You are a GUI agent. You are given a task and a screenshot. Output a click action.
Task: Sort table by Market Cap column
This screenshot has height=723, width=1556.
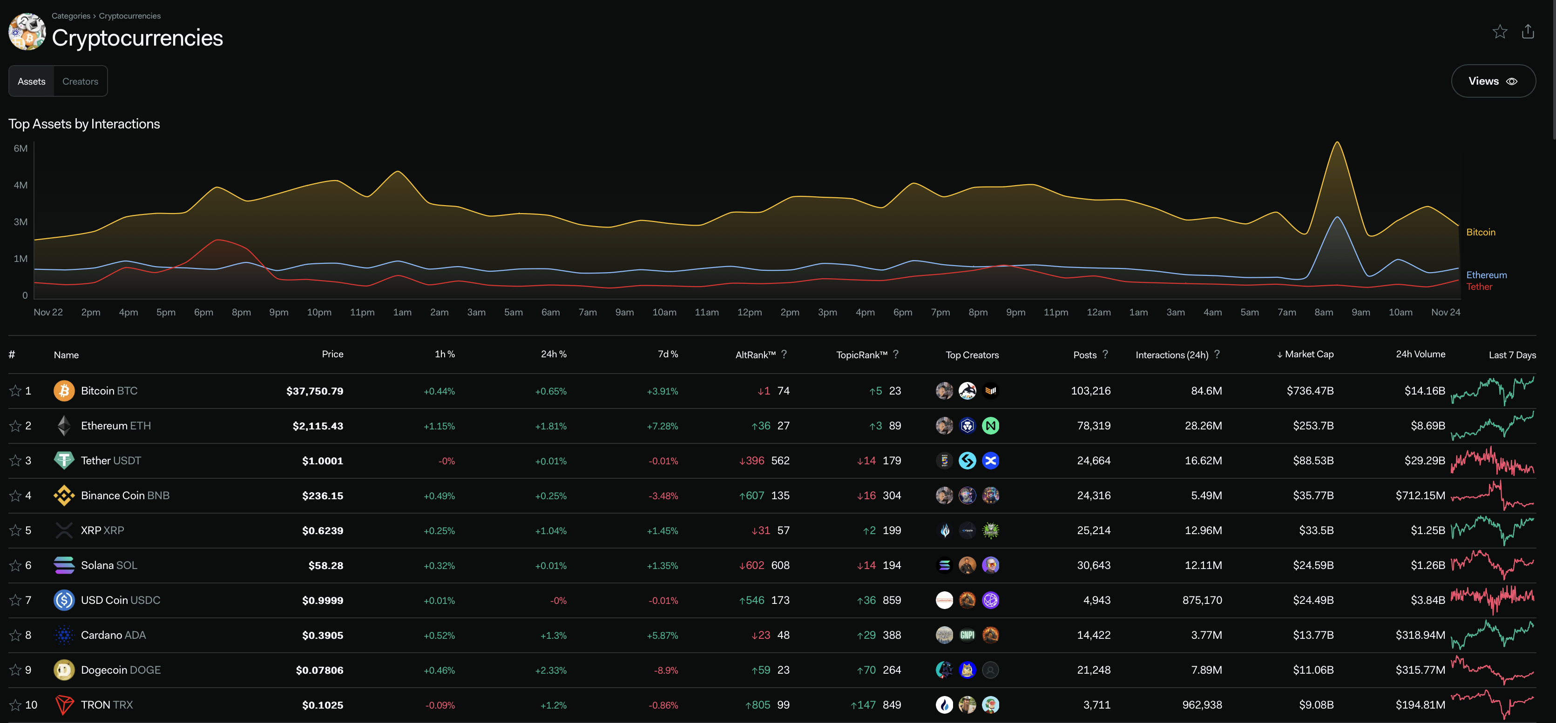[x=1308, y=354]
